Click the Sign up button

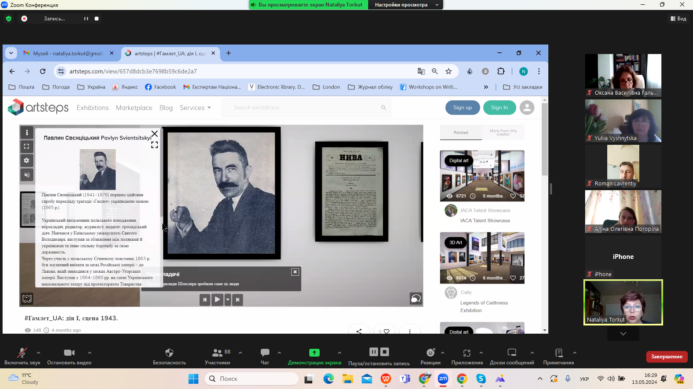coord(463,108)
